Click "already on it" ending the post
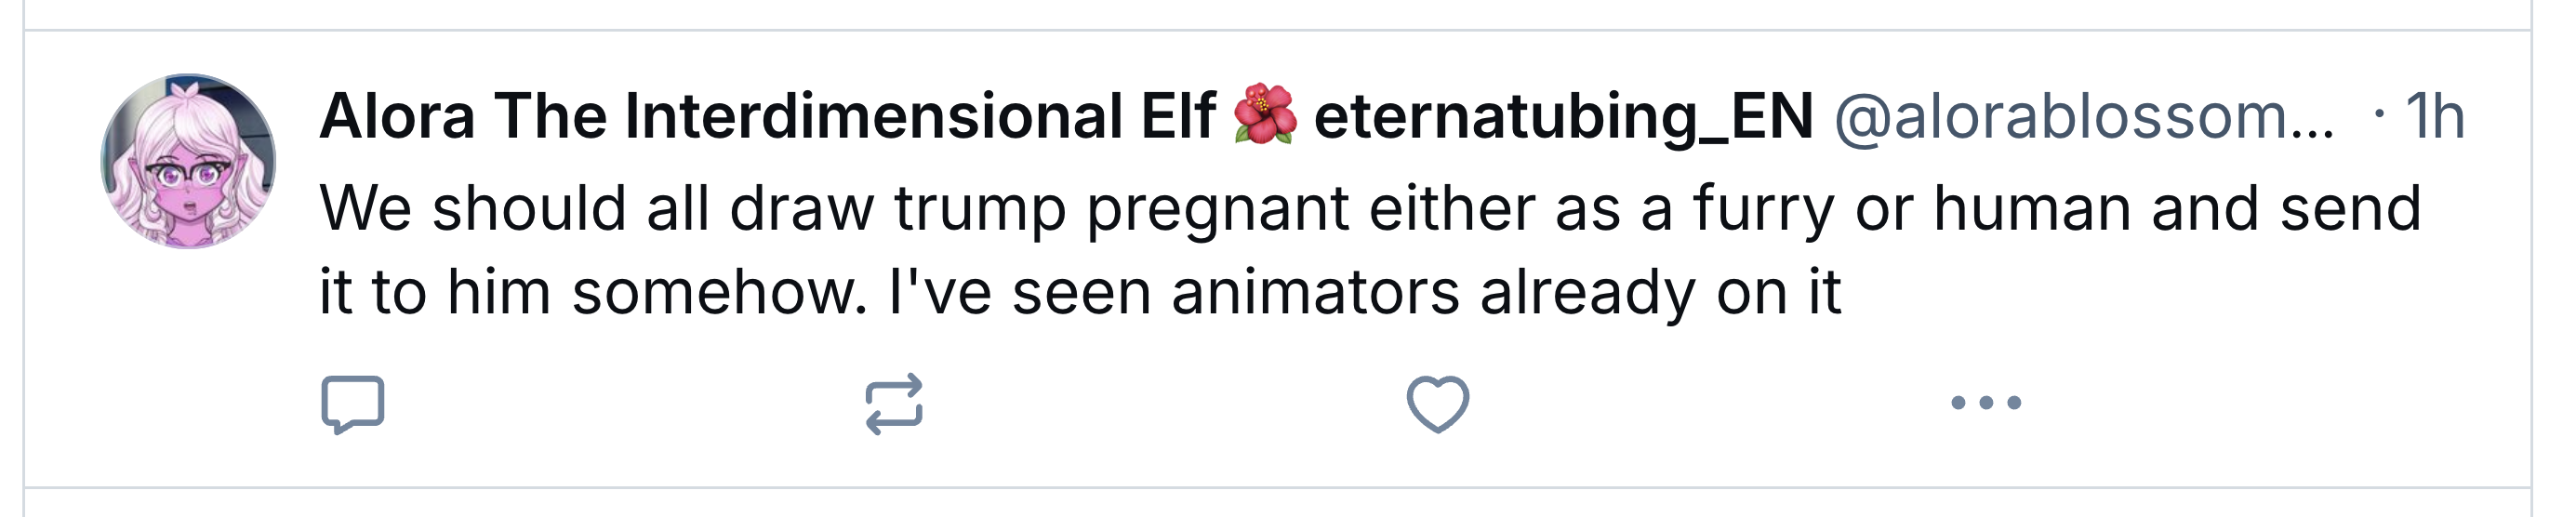2576x517 pixels. point(1660,293)
